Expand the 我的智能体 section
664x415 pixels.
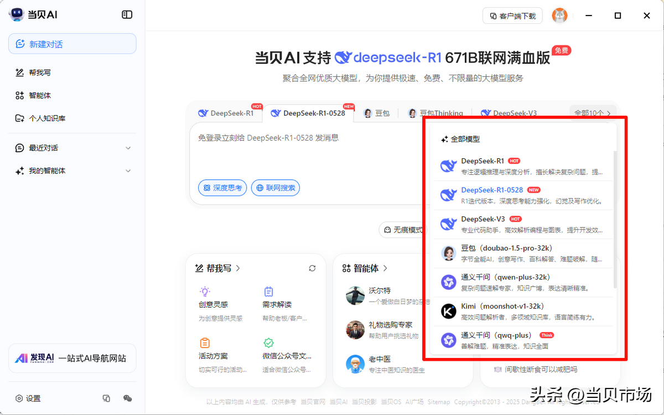point(72,171)
